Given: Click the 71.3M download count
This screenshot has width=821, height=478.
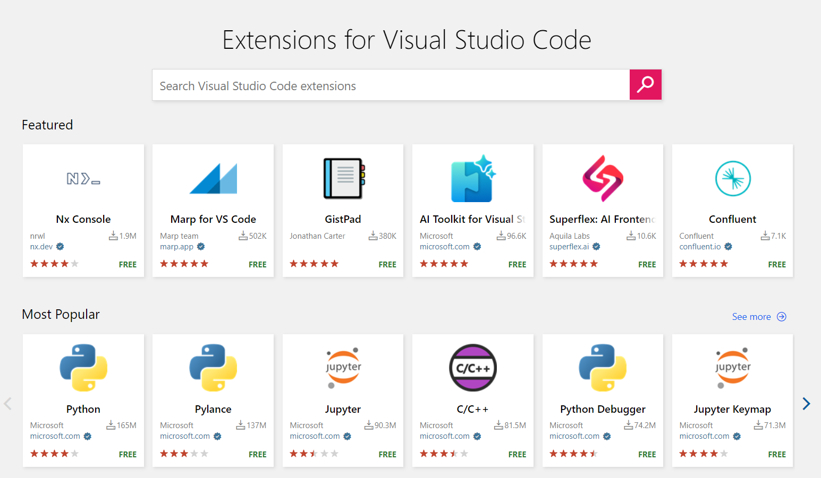Looking at the screenshot, I should [x=775, y=425].
